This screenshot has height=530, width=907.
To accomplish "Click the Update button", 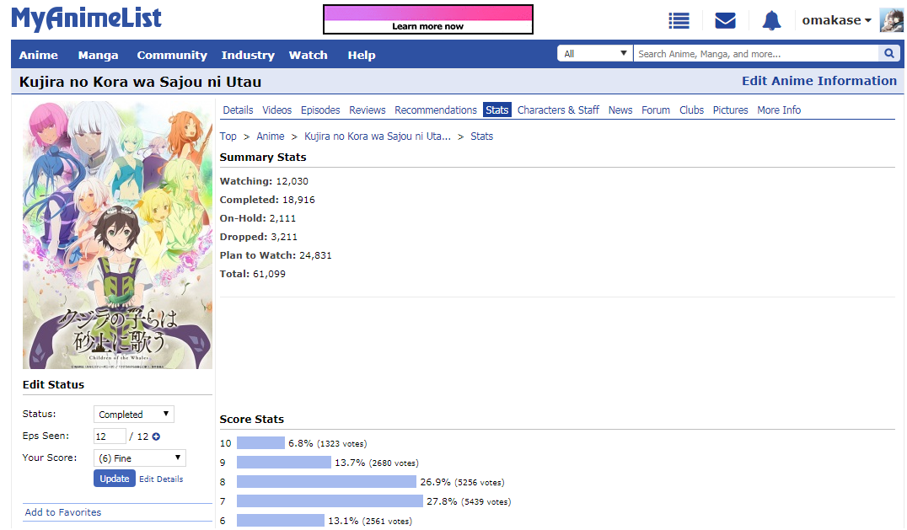I will pyautogui.click(x=115, y=479).
